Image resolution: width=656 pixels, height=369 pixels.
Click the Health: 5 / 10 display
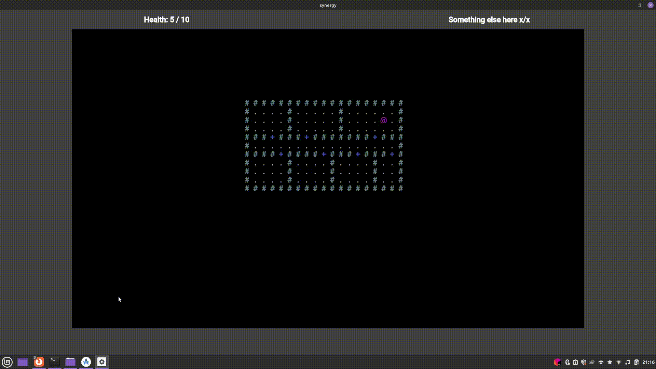[x=166, y=20]
